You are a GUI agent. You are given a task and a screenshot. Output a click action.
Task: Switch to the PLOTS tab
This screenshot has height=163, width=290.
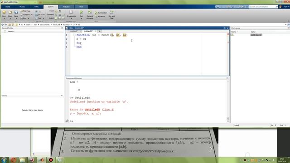pos(22,7)
